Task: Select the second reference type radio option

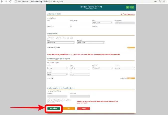Action: coord(62,38)
